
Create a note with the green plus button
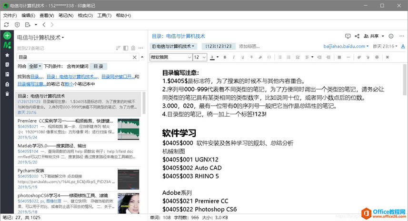click(7, 35)
